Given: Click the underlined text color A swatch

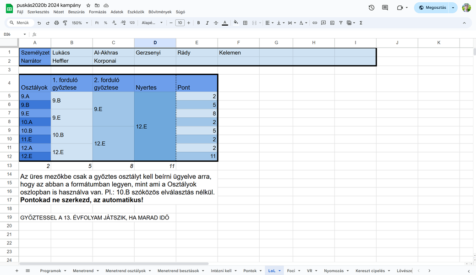Looking at the screenshot, I should (224, 22).
